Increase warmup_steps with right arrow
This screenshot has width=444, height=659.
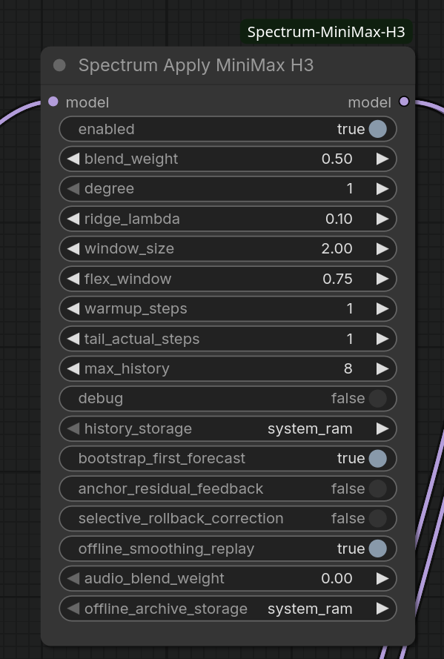coord(382,309)
